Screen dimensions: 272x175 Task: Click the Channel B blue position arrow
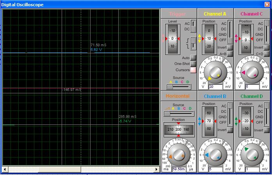pyautogui.click(x=200, y=121)
